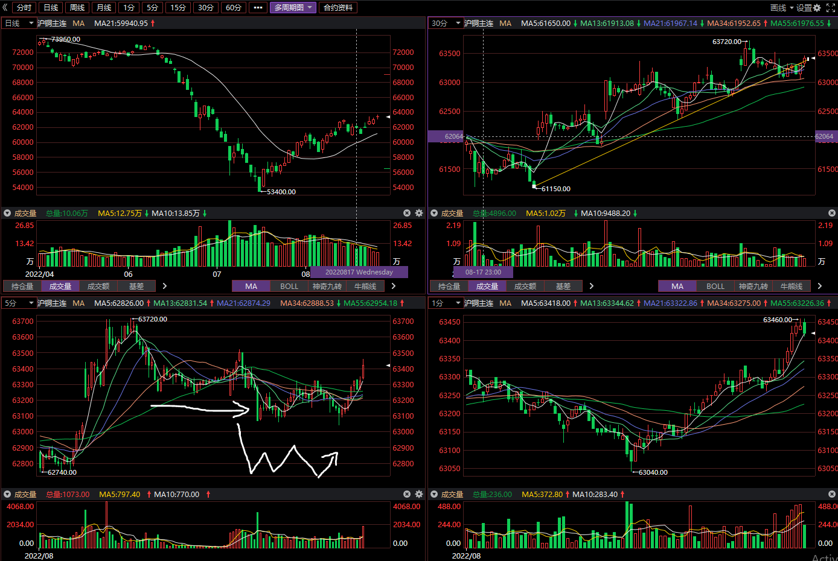Image resolution: width=838 pixels, height=561 pixels.
Task: Open the 合约资料 contract info
Action: click(x=338, y=8)
